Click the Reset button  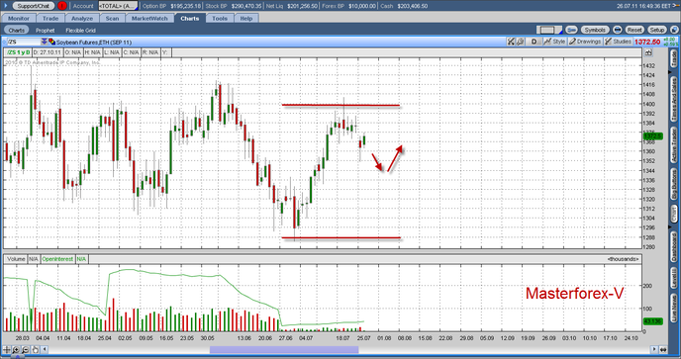coord(634,30)
